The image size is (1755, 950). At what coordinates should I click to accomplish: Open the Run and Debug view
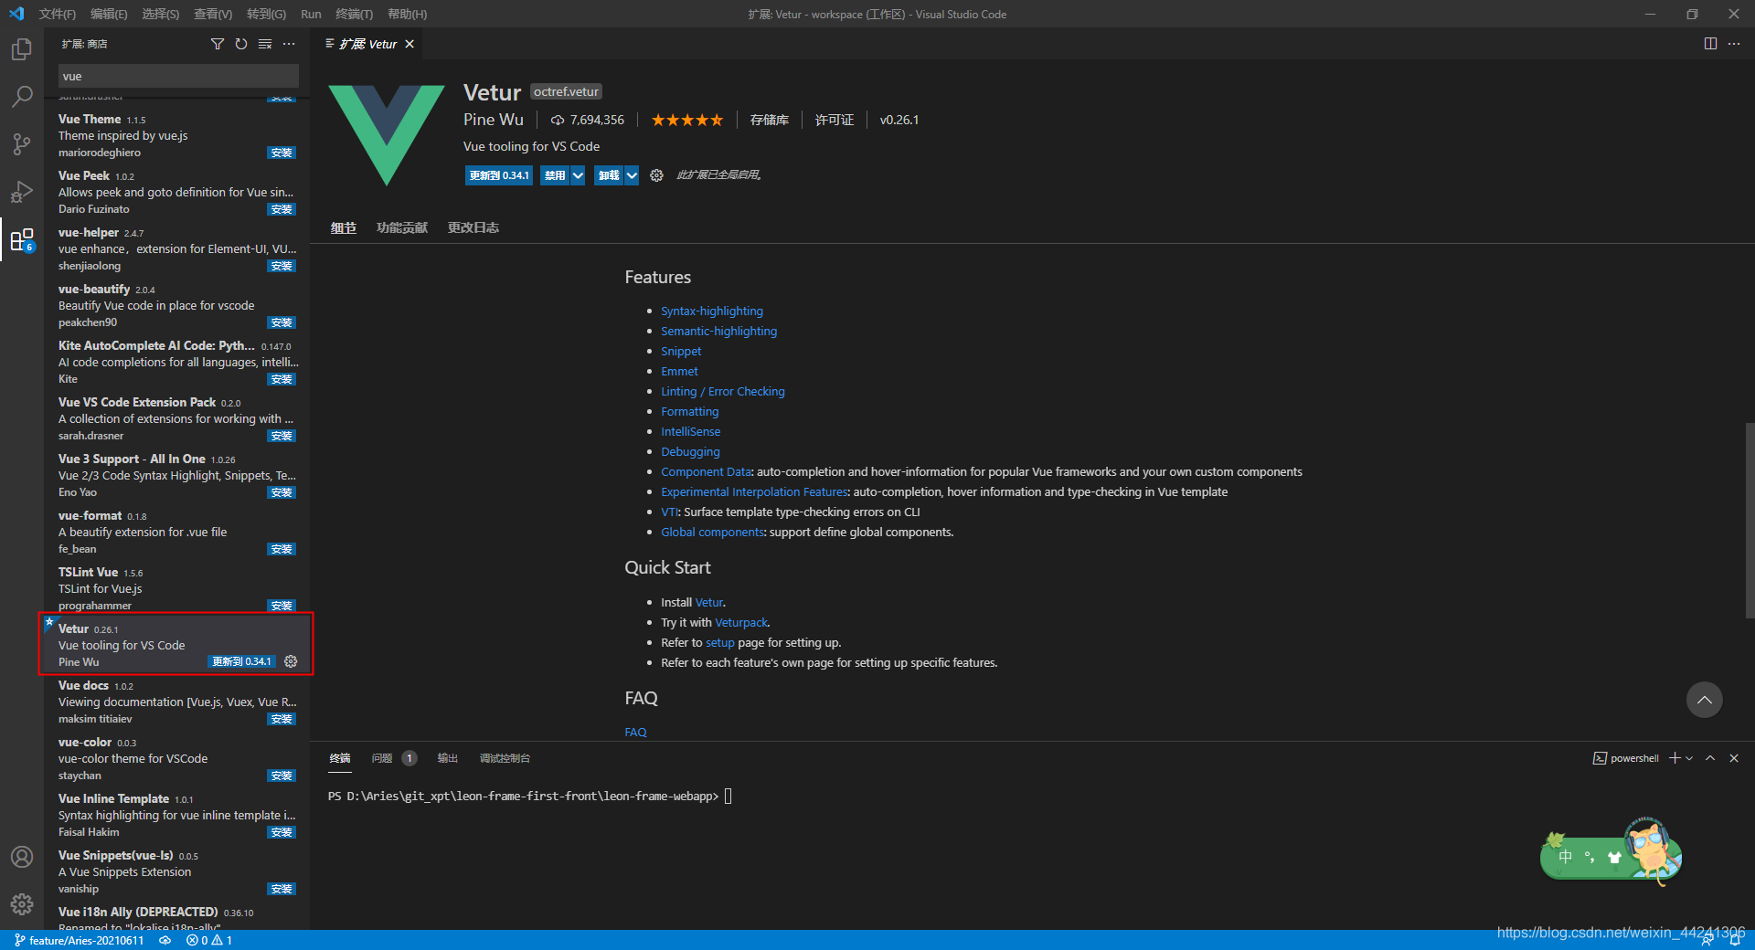(x=22, y=192)
